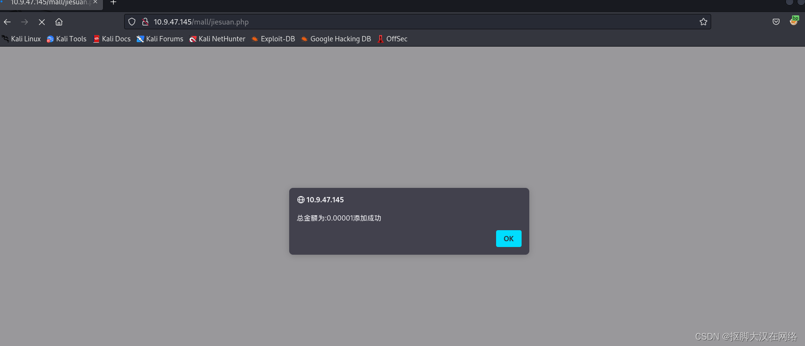Image resolution: width=805 pixels, height=346 pixels.
Task: Click OK in the alert dialog
Action: click(x=509, y=238)
